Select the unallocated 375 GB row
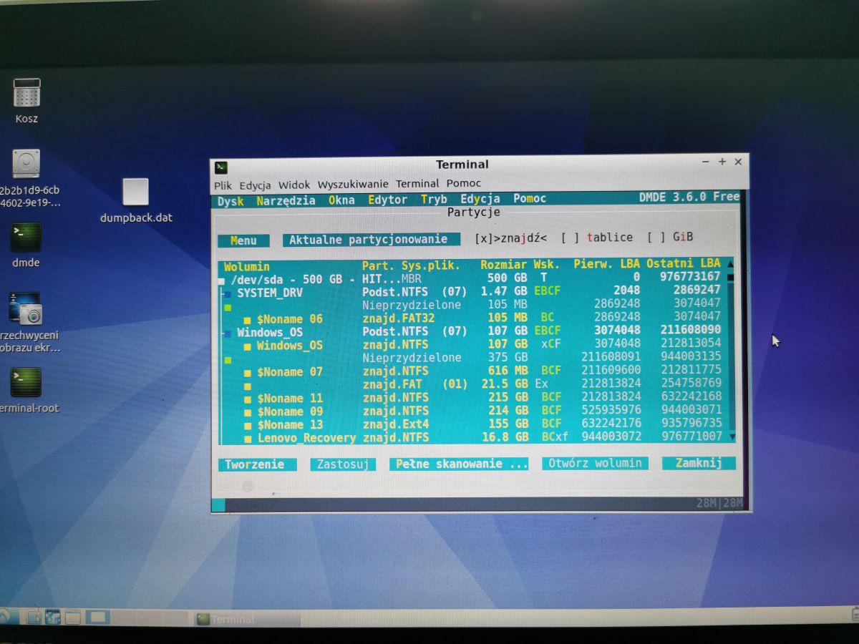The width and height of the screenshot is (859, 644). coord(472,357)
